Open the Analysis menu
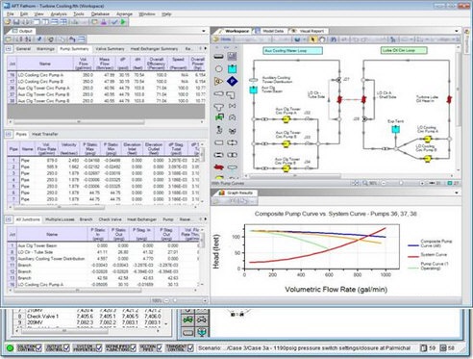 coord(59,14)
